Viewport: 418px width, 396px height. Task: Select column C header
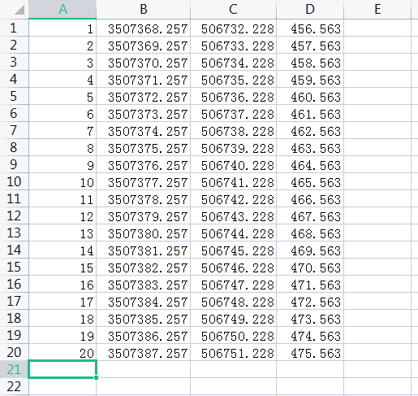pos(233,9)
